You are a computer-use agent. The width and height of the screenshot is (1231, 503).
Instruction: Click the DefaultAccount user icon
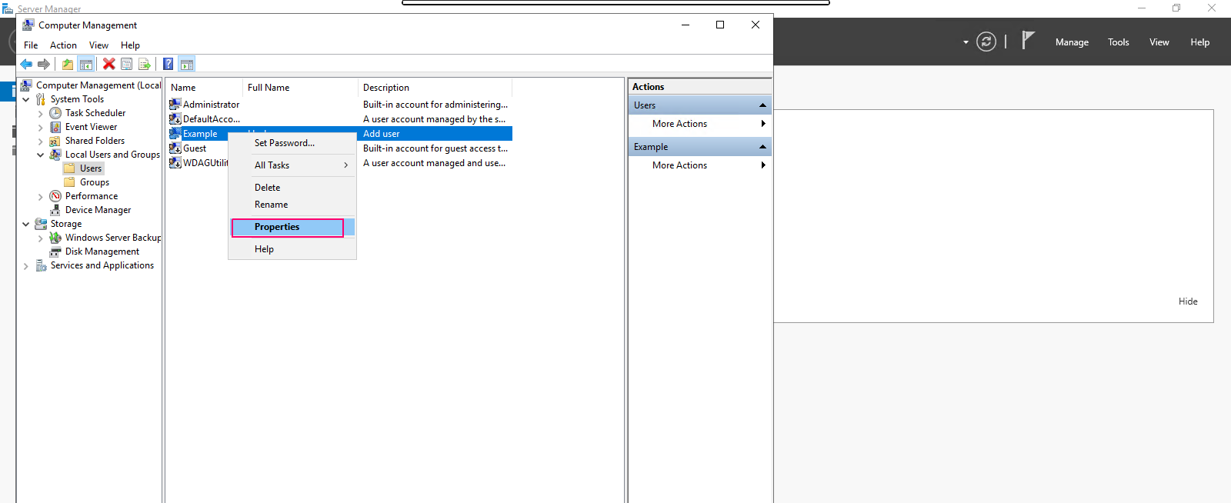pos(175,118)
